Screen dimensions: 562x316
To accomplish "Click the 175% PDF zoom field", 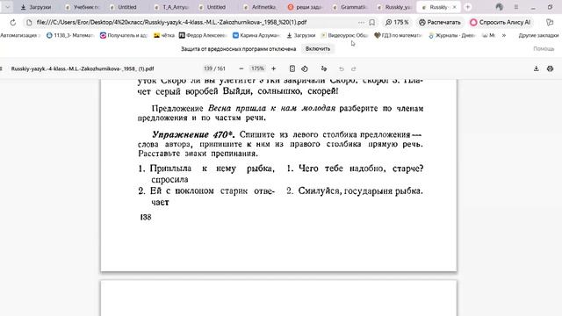I will click(x=257, y=68).
